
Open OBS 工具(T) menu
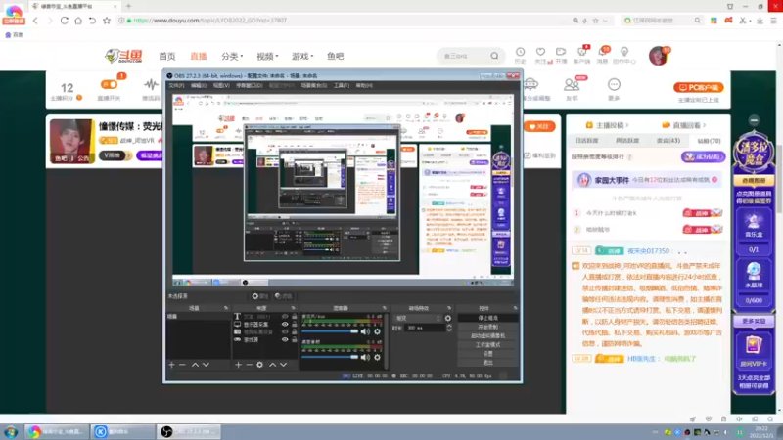point(342,85)
